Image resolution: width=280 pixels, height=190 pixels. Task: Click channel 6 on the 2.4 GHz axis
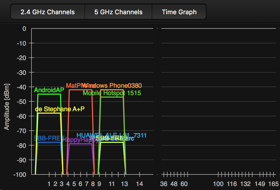tap(80, 184)
